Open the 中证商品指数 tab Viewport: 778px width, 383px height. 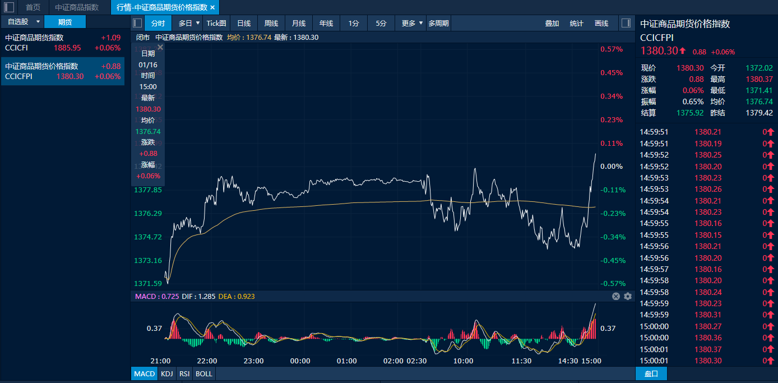click(x=77, y=7)
